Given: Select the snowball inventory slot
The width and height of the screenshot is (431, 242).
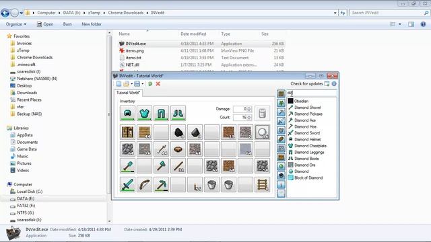Looking at the screenshot, I should click(x=262, y=132).
